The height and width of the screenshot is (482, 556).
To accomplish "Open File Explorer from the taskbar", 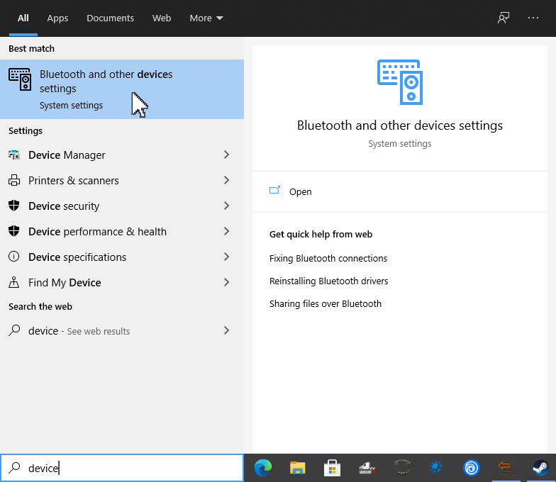I will 298,468.
